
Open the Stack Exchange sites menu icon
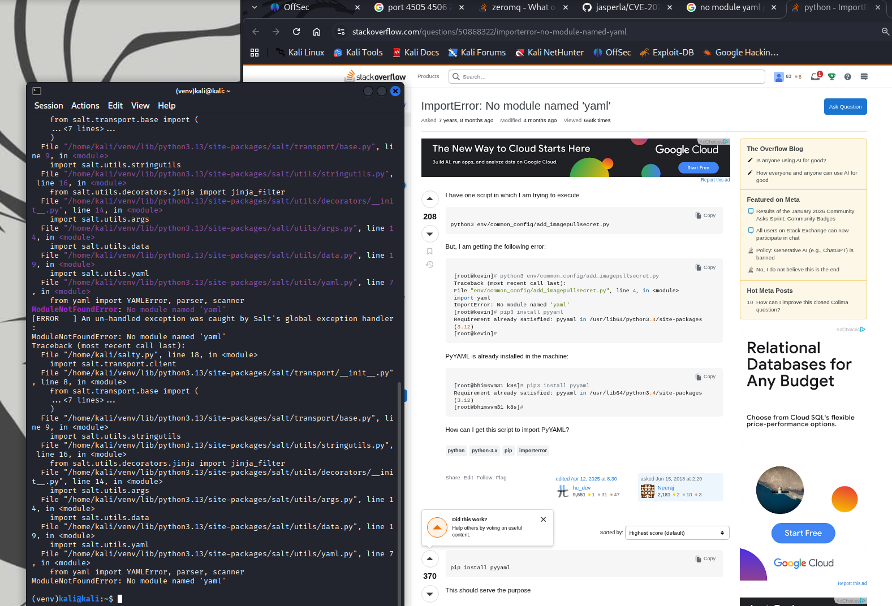coord(864,77)
